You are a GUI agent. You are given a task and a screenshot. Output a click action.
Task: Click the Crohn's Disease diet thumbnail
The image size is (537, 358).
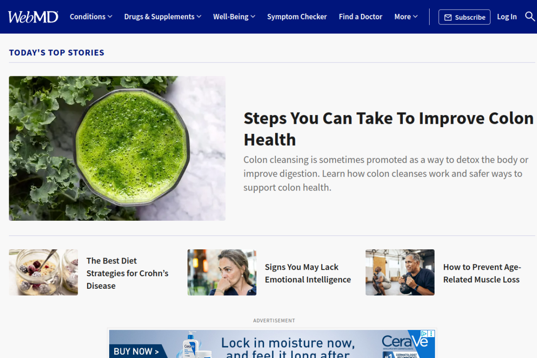[x=43, y=272]
